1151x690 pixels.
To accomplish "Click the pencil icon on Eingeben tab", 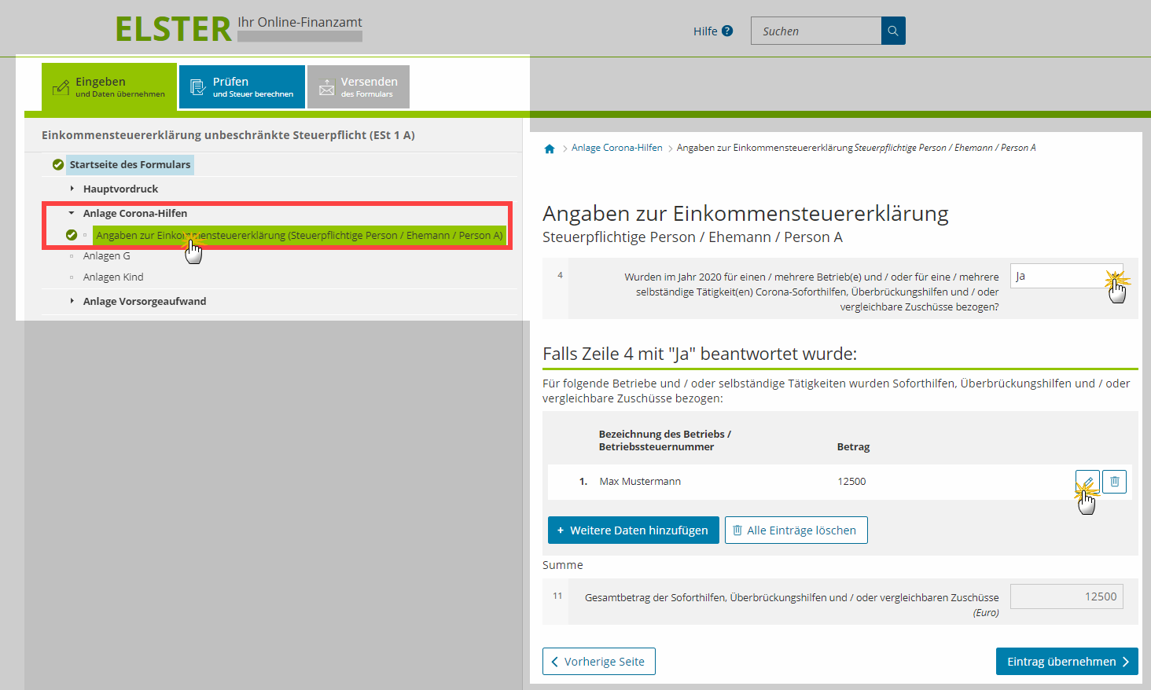I will point(61,87).
